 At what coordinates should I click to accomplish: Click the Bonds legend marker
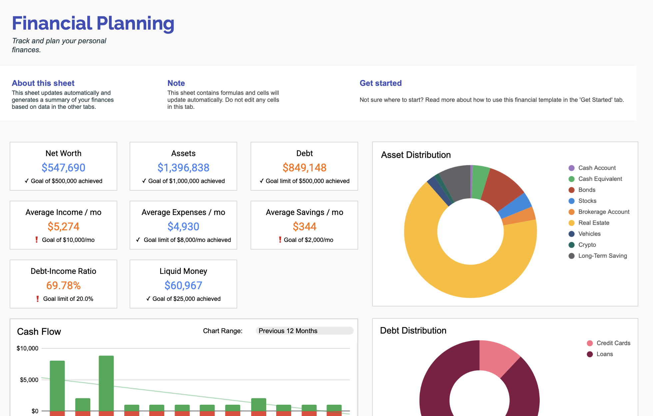[x=571, y=190]
